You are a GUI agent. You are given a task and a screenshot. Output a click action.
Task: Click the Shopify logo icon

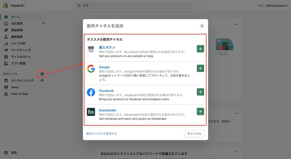pyautogui.click(x=5, y=5)
